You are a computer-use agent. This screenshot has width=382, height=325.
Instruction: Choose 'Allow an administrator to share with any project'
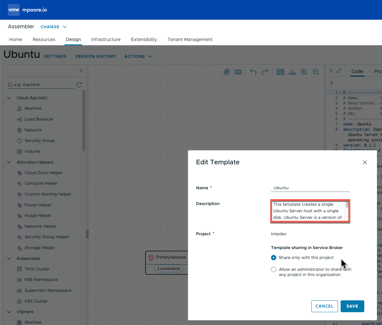click(274, 269)
